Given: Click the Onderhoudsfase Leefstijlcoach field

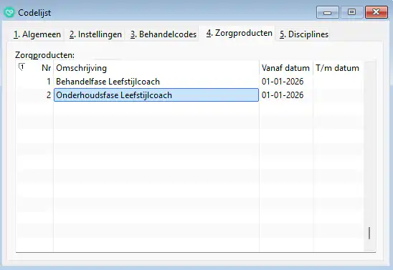Looking at the screenshot, I should 156,95.
